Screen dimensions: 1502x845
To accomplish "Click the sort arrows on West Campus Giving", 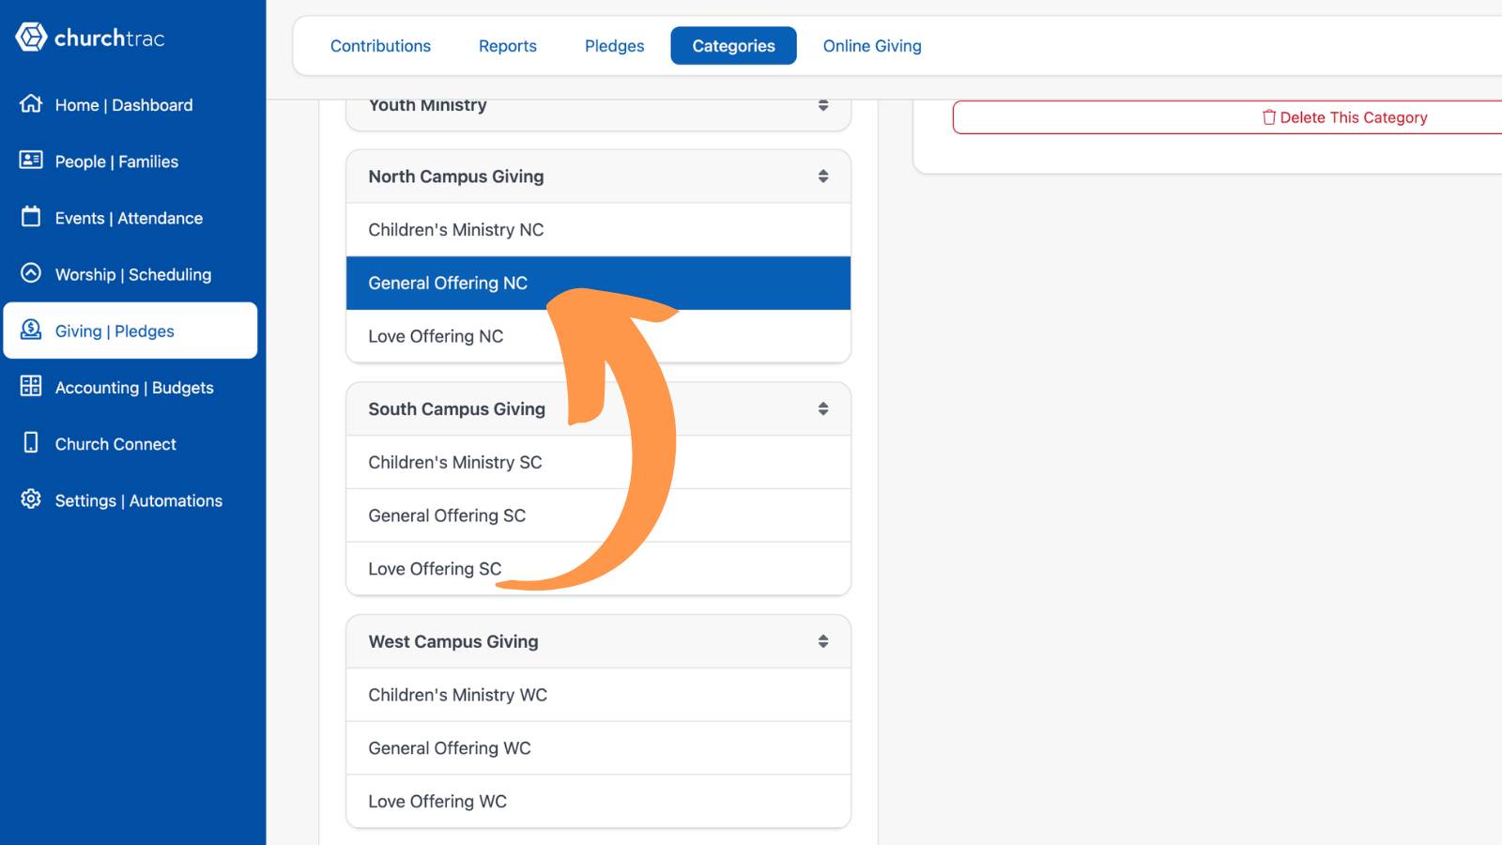I will 823,642.
